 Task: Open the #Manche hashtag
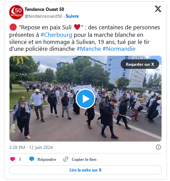[x=89, y=49]
